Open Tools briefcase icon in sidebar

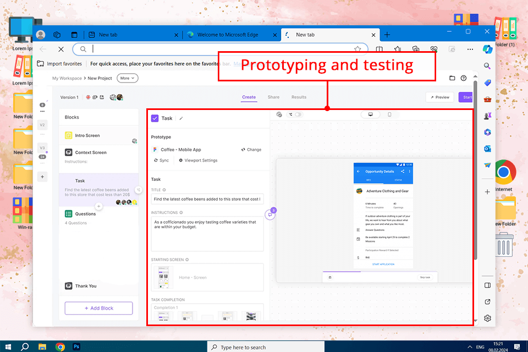point(487,100)
